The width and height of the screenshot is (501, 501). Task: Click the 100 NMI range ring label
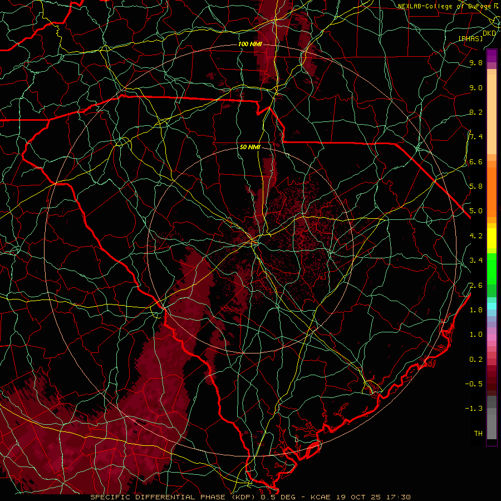tap(250, 44)
